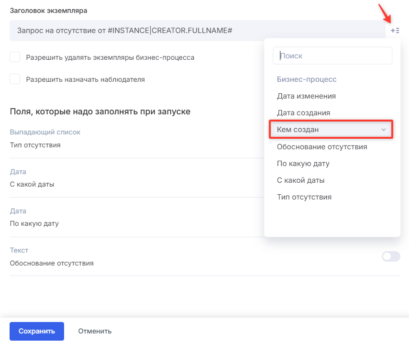
Task: Toggle the Обоснование отсутствия required switch
Action: (390, 256)
